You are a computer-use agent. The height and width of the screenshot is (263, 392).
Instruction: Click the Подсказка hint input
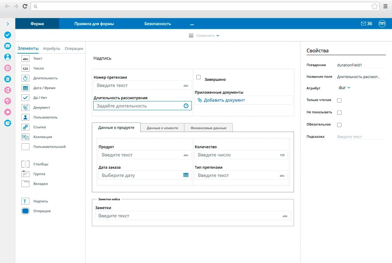tap(361, 137)
